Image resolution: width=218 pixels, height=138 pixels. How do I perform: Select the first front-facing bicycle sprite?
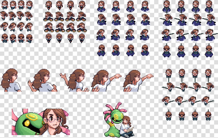click(x=49, y=5)
